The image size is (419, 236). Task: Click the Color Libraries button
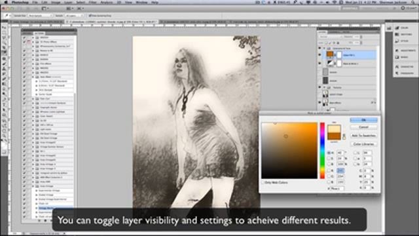(363, 144)
